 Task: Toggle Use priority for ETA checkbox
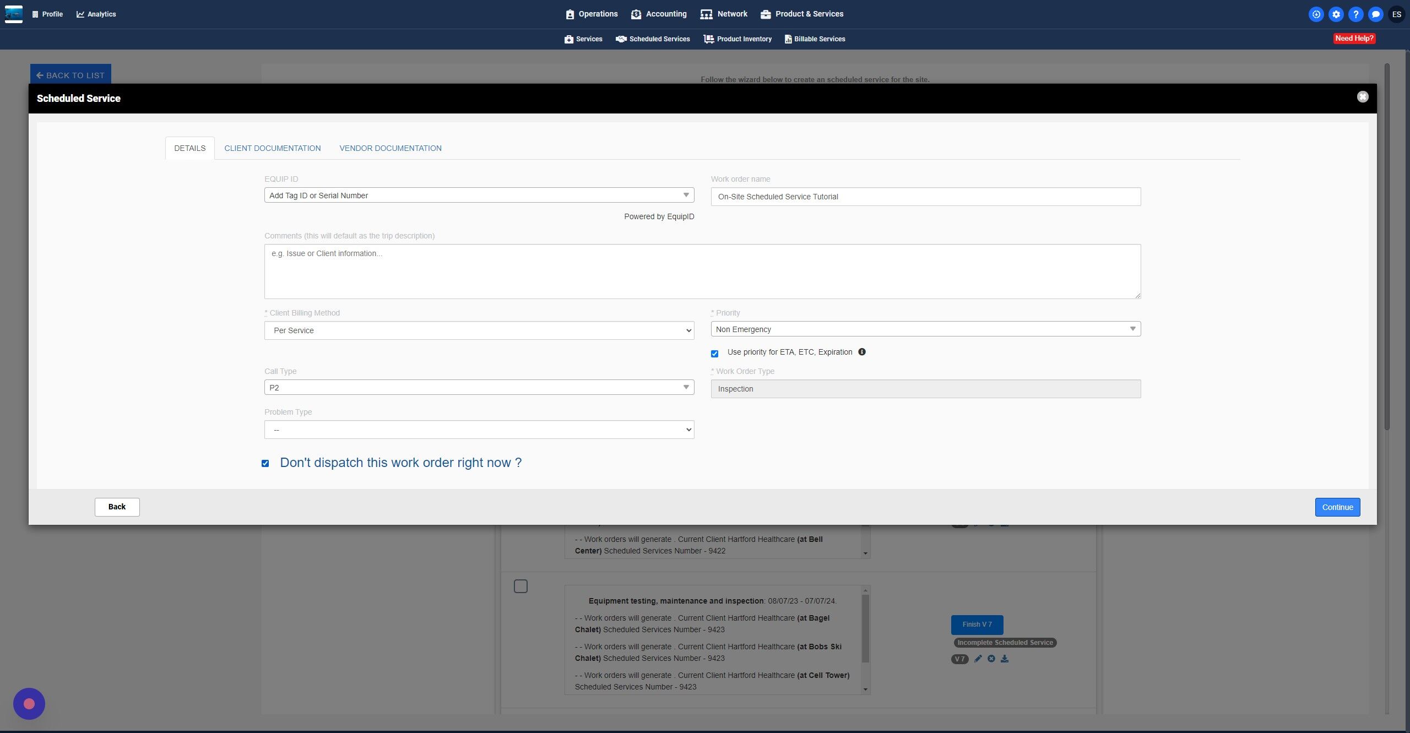714,354
